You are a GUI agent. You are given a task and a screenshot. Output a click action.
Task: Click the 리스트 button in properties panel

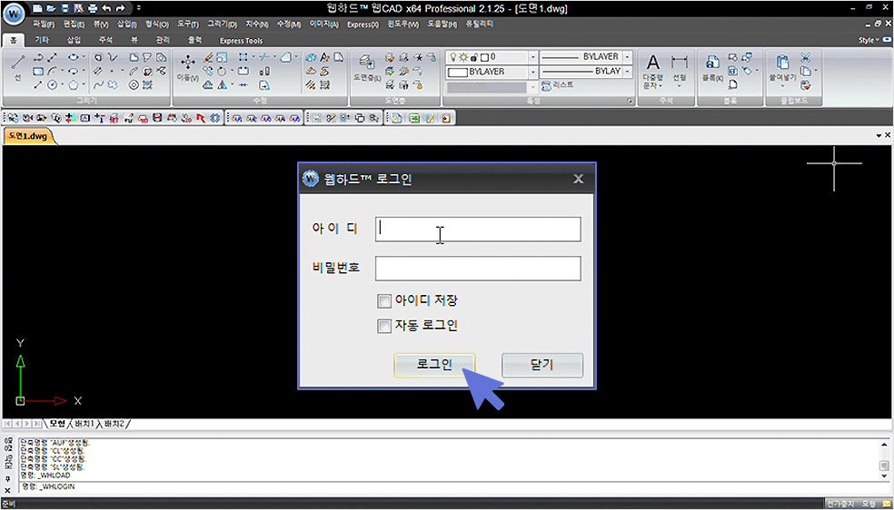point(557,84)
